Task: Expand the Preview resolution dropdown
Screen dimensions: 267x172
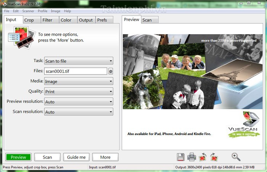Action: [x=79, y=102]
